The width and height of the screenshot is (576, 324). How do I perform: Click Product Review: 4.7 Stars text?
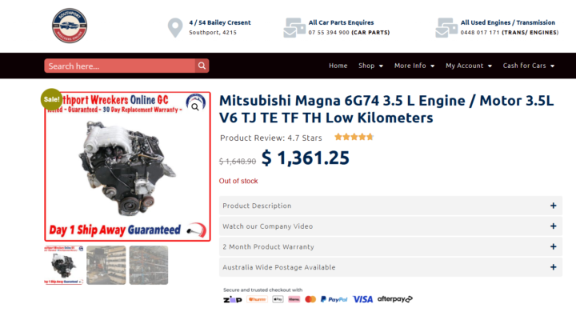[x=271, y=138]
